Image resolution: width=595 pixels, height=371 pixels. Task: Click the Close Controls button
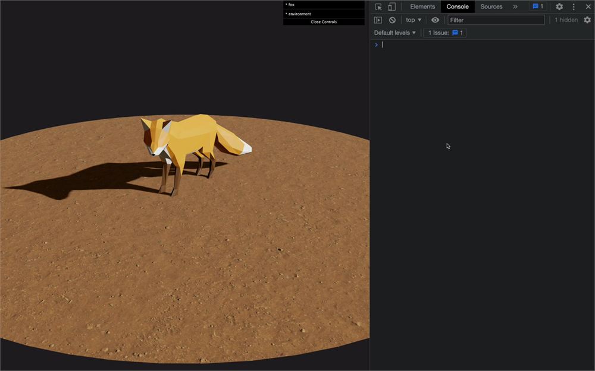coord(324,22)
